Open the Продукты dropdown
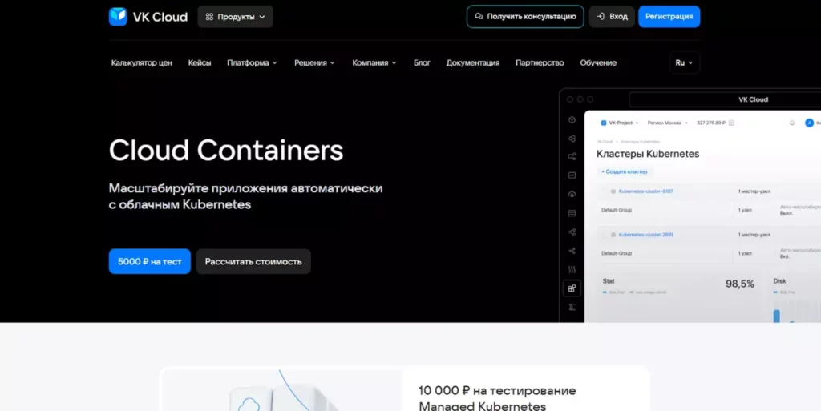The width and height of the screenshot is (821, 411). [235, 17]
